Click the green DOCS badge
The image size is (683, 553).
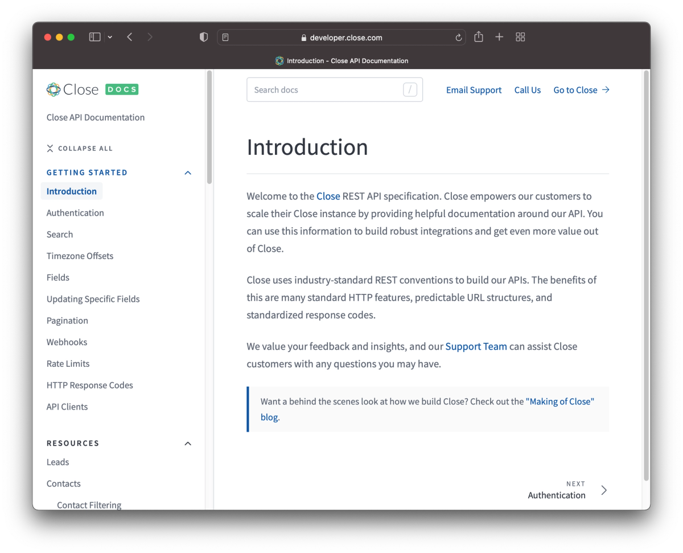point(122,89)
